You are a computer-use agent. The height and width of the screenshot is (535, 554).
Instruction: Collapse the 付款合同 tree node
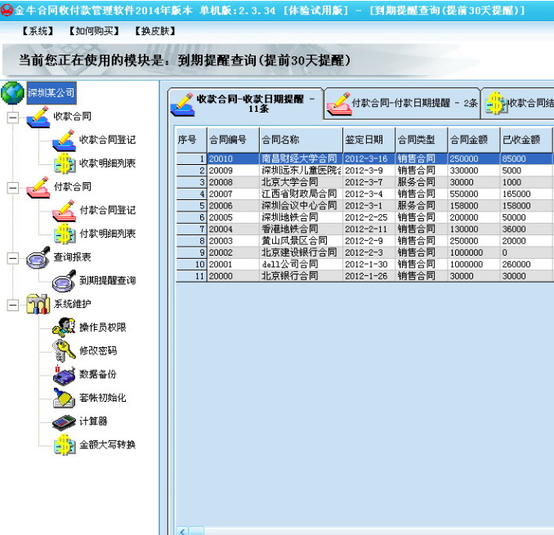13,188
